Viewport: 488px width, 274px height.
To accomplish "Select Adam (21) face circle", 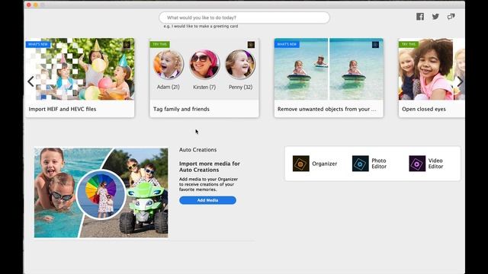I will 168,64.
